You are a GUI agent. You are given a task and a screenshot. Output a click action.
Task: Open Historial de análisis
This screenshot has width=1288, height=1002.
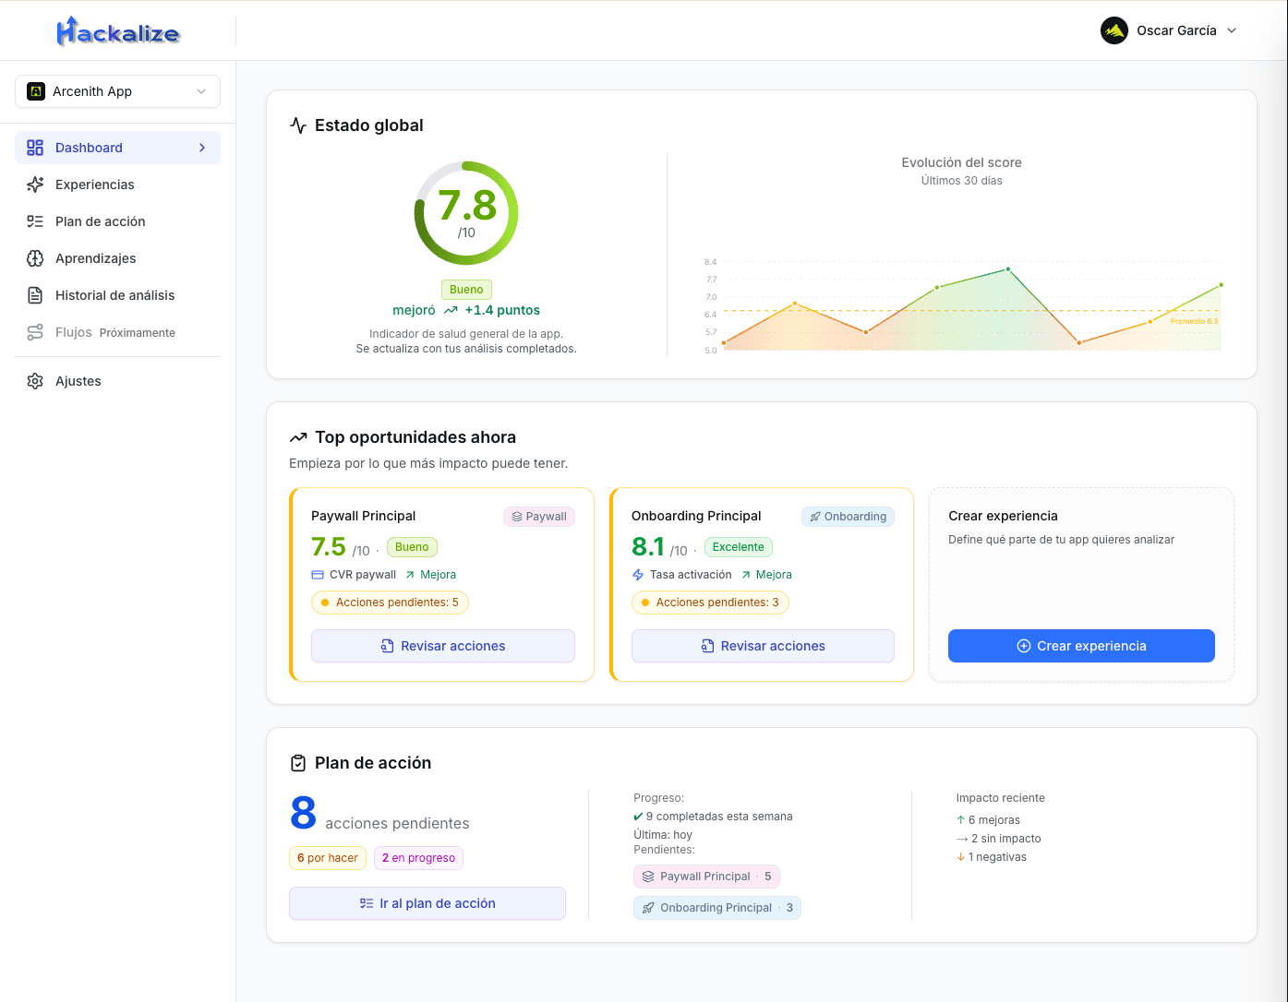tap(117, 295)
